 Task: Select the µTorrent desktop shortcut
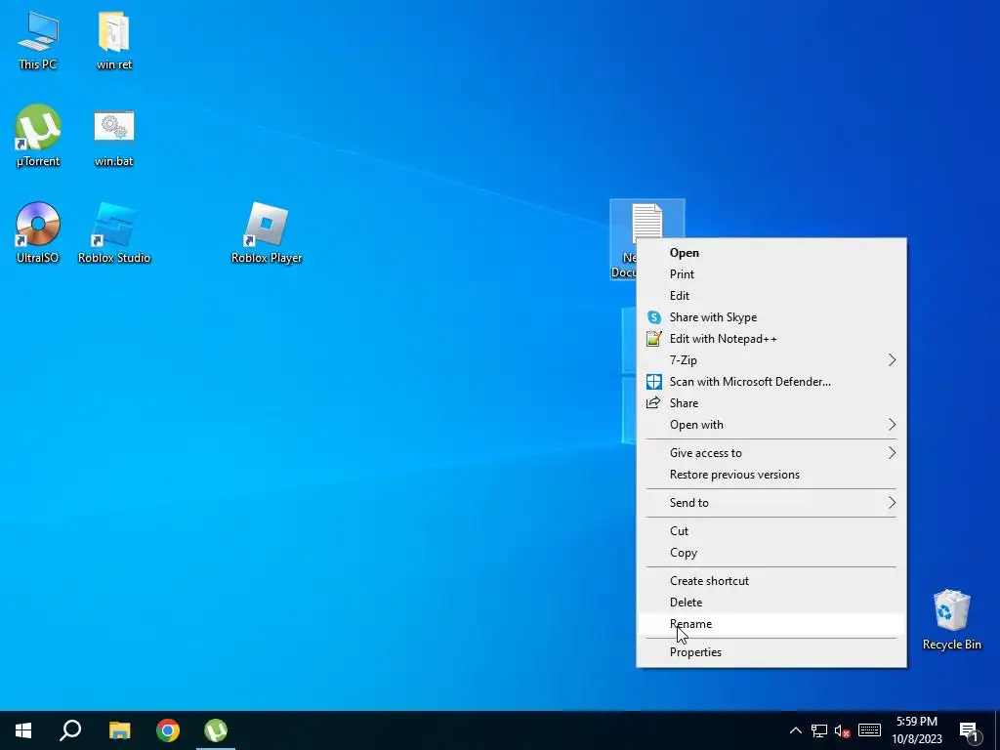38,136
